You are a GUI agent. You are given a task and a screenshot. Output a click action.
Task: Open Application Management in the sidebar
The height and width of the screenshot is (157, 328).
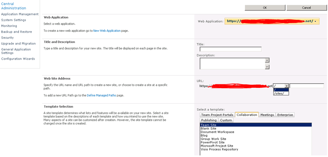(x=20, y=14)
